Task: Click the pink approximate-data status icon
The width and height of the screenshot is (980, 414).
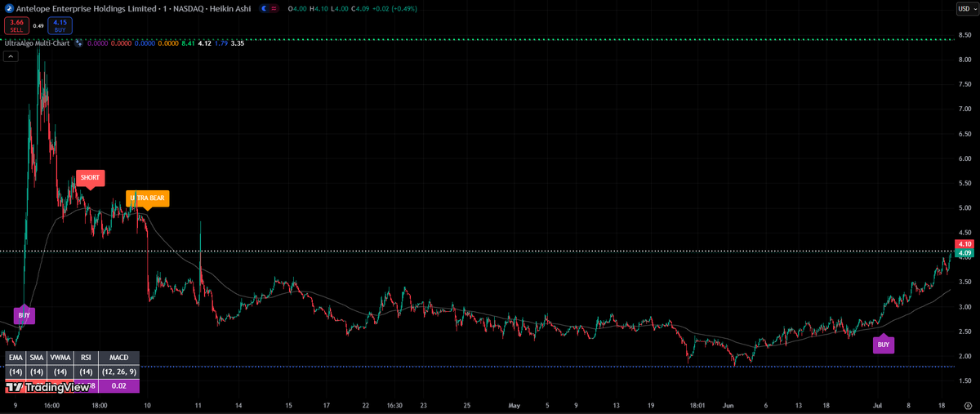Action: click(x=273, y=8)
